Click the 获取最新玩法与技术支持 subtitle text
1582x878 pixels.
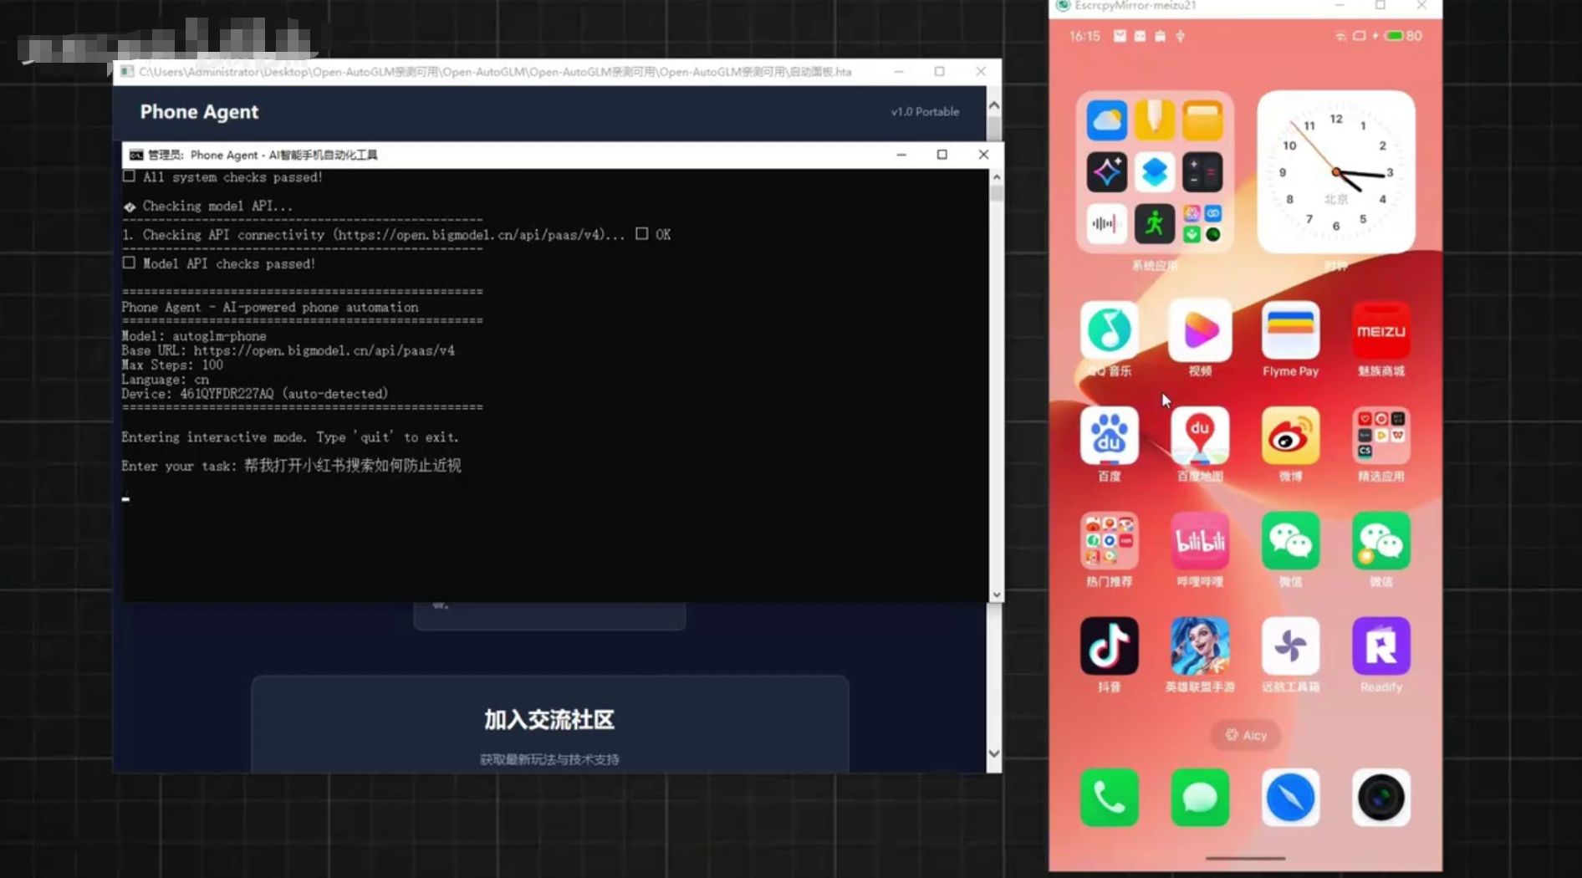(x=549, y=759)
